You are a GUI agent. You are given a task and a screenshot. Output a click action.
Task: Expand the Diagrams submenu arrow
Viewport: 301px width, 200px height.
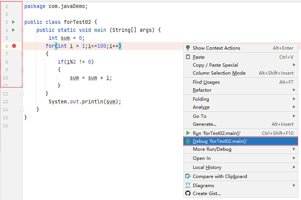pyautogui.click(x=294, y=185)
